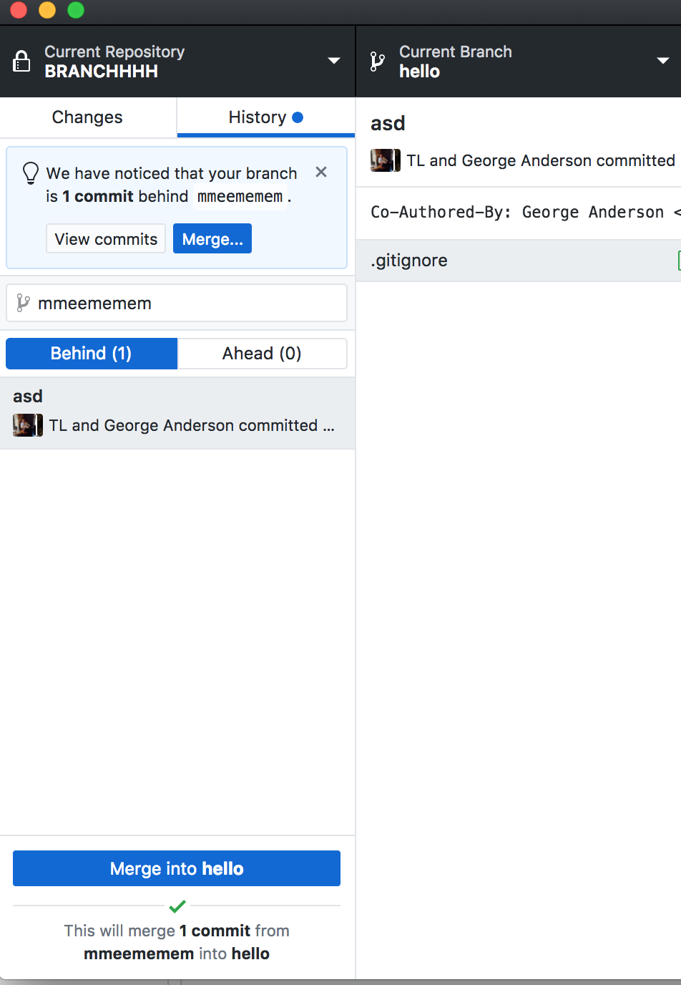Switch to the Ahead (0) filter
Screen dimensions: 681x985
click(262, 353)
